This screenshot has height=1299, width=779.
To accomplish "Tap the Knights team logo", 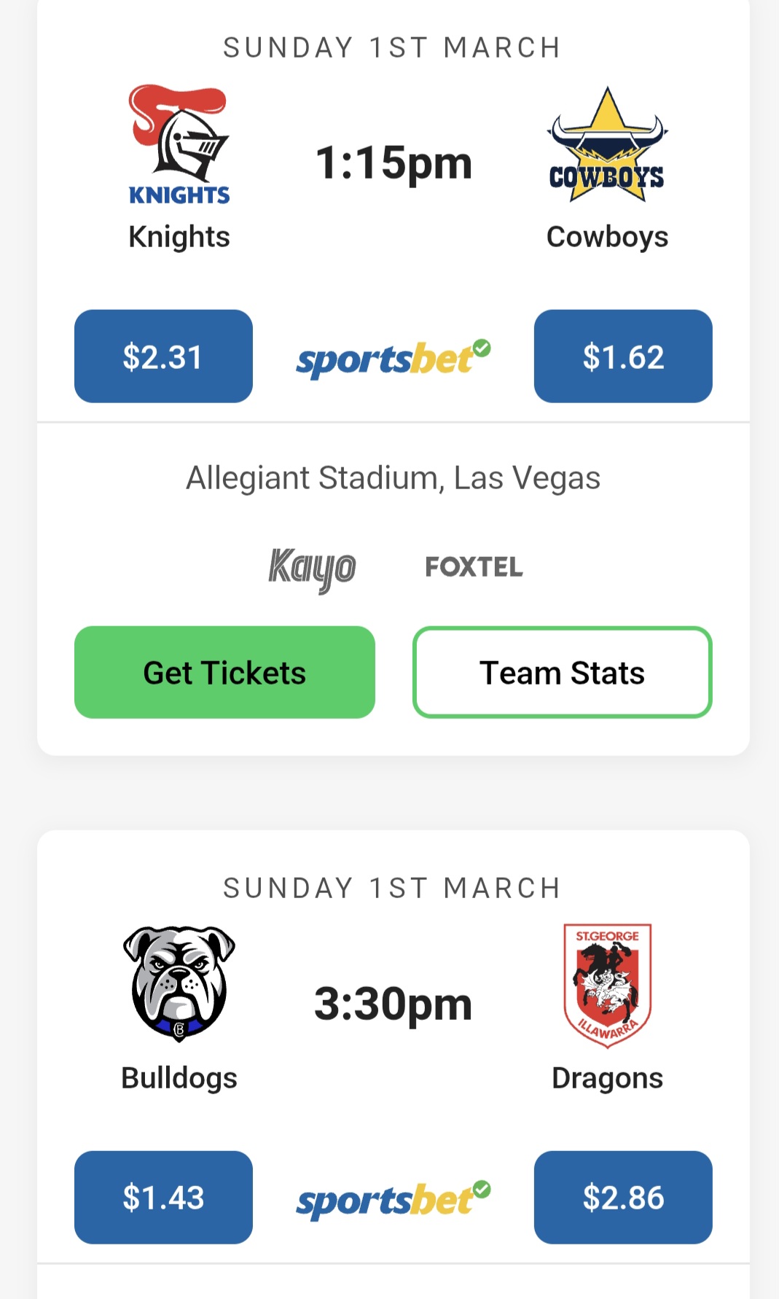I will tap(179, 144).
